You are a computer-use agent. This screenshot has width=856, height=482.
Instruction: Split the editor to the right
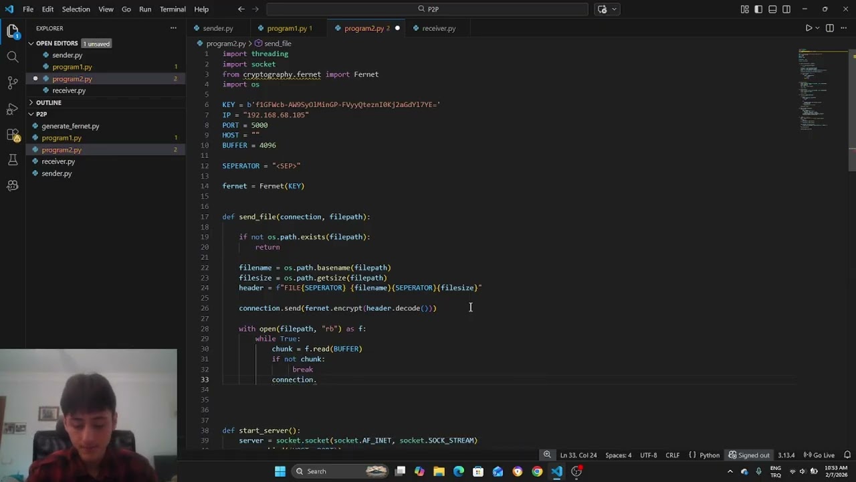[x=830, y=28]
